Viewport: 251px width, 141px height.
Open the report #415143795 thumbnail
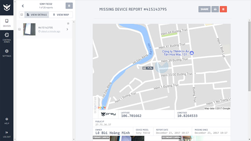coord(29,29)
